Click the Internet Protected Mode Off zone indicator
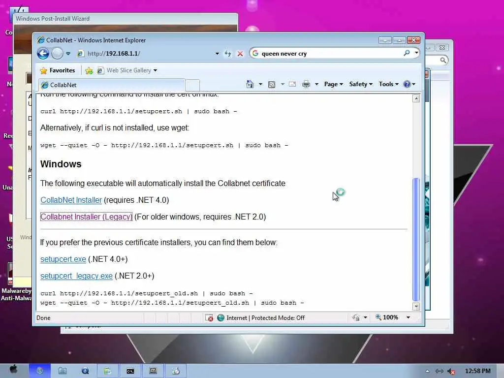 click(261, 318)
